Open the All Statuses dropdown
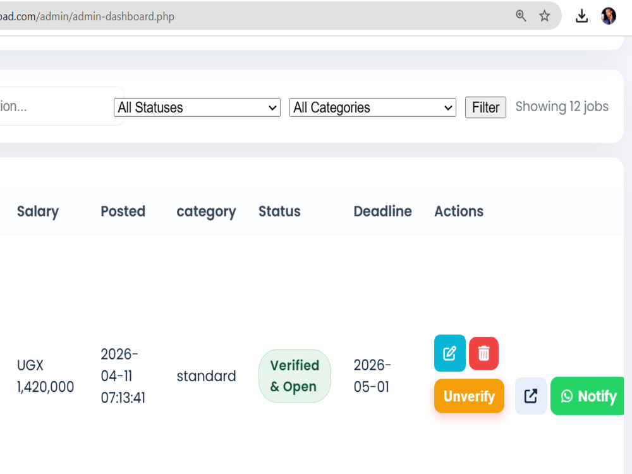632x474 pixels. pyautogui.click(x=197, y=107)
